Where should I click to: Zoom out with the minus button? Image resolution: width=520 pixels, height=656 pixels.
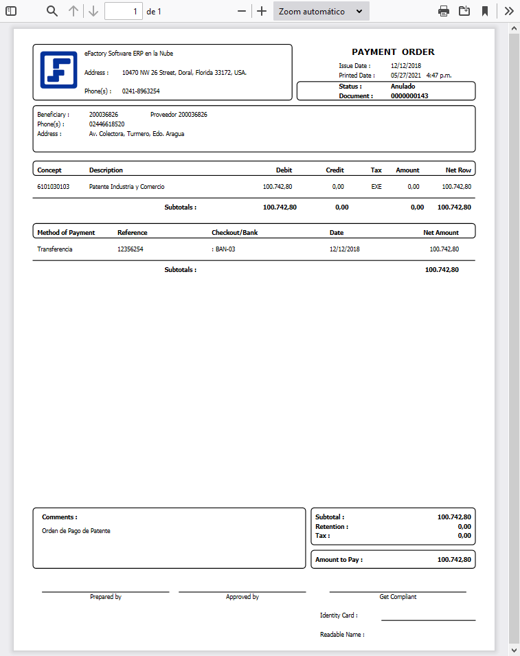click(241, 11)
